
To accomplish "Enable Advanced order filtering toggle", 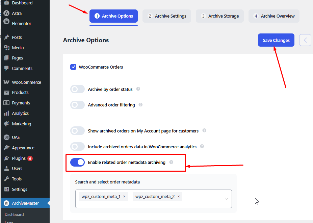I will tap(77, 105).
